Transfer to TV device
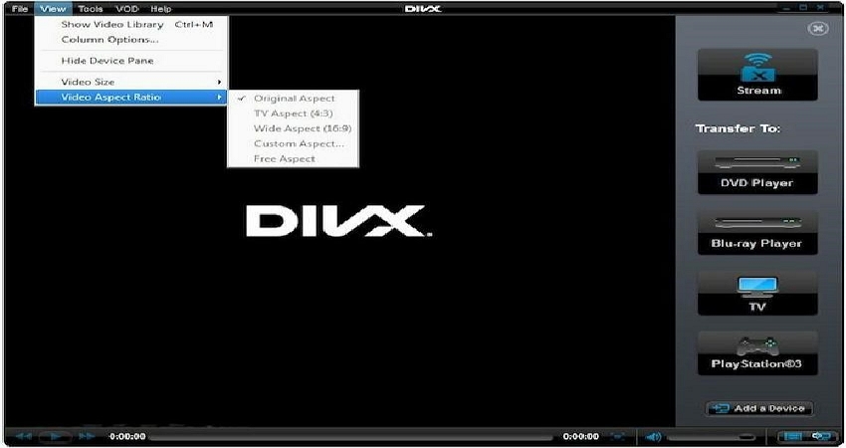Viewport: 846px width, 448px height. [x=757, y=293]
